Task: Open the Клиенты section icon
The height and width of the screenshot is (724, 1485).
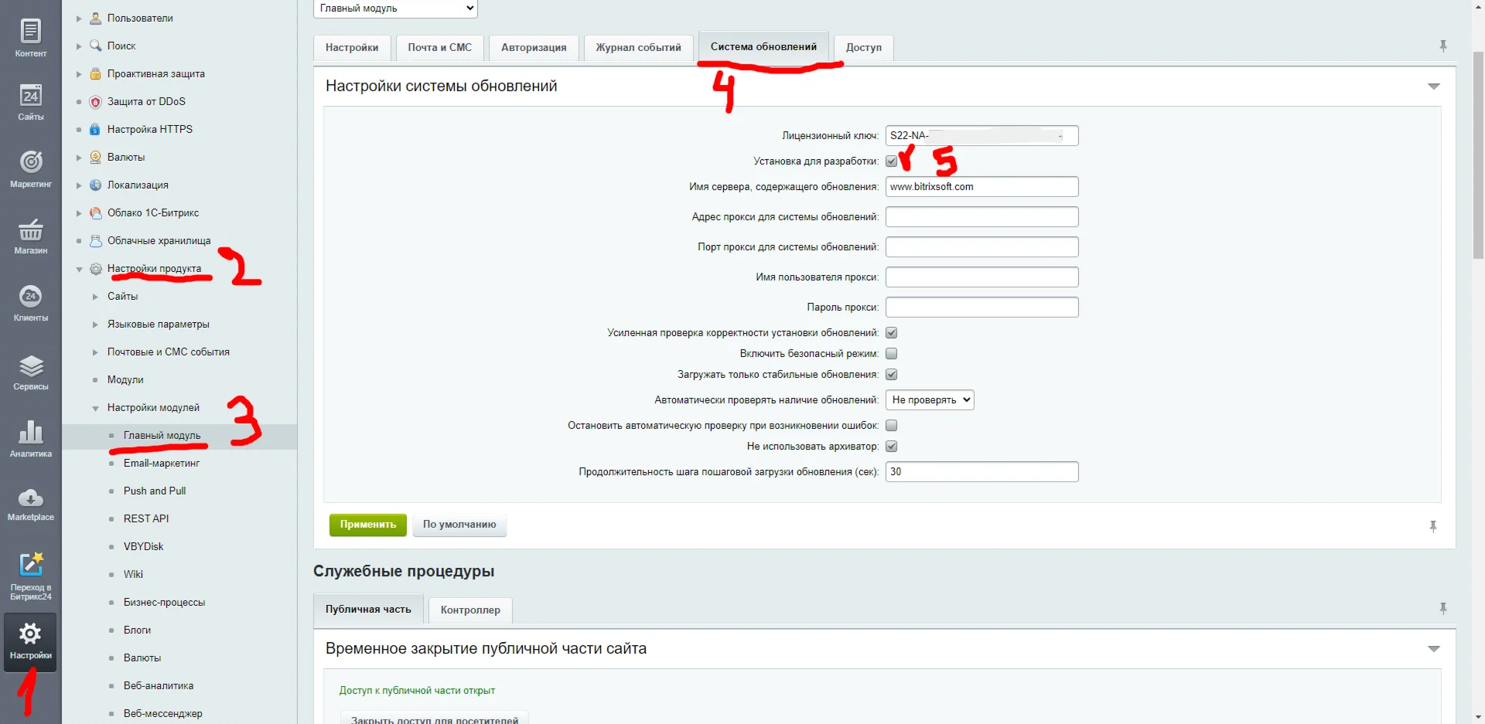Action: pos(31,296)
